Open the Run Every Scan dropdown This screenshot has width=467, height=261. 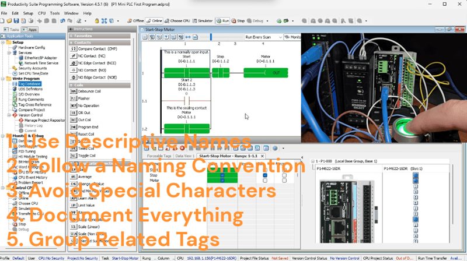click(263, 37)
